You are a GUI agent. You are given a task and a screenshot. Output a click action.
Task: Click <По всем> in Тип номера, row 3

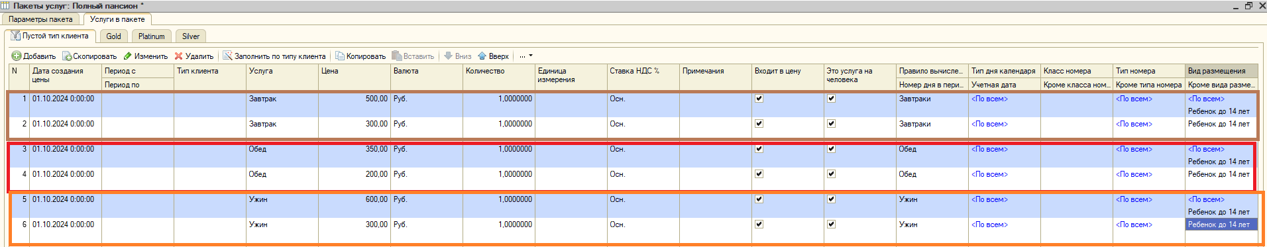(x=1134, y=149)
